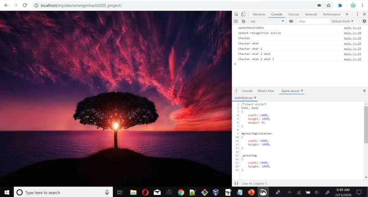Select the Quick source drawer tab
368x197 pixels.
point(290,91)
